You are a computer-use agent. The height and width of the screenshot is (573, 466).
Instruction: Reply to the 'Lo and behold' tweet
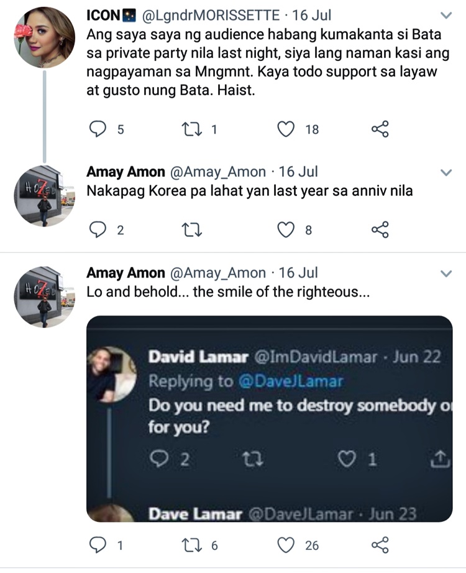(98, 545)
